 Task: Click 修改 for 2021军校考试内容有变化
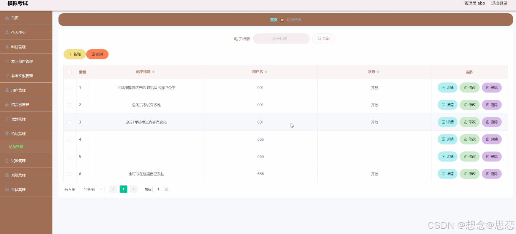(470, 122)
